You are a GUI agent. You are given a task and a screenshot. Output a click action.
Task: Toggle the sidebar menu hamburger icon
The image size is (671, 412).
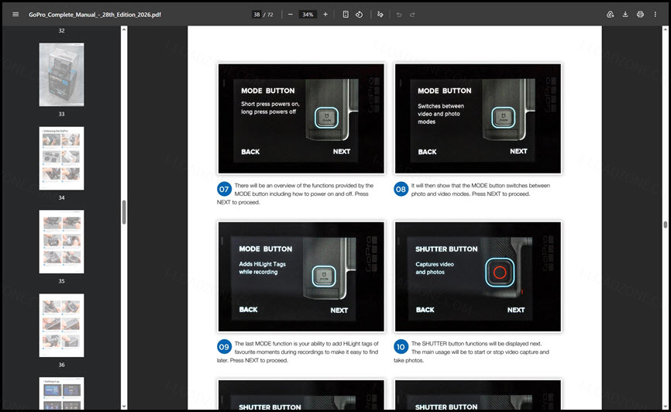click(x=15, y=14)
